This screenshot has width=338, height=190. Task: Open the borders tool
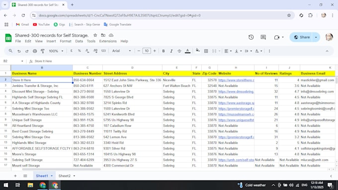pos(206,51)
